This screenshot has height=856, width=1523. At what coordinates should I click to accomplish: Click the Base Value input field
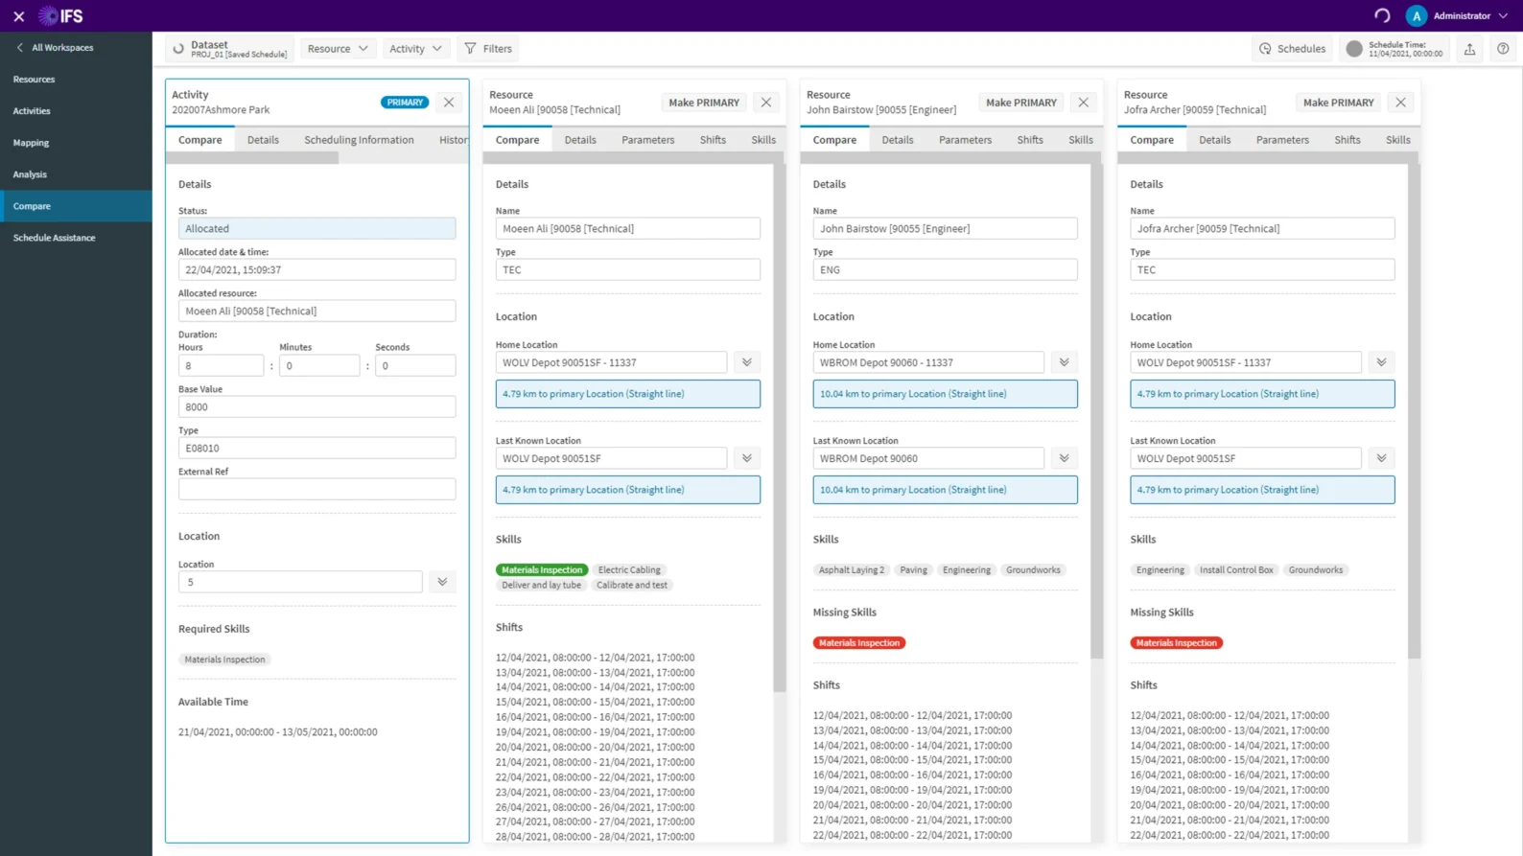pyautogui.click(x=316, y=406)
